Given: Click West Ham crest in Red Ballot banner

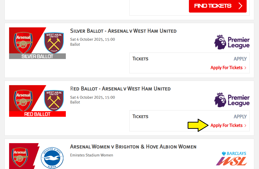Looking at the screenshot, I should [x=54, y=100].
